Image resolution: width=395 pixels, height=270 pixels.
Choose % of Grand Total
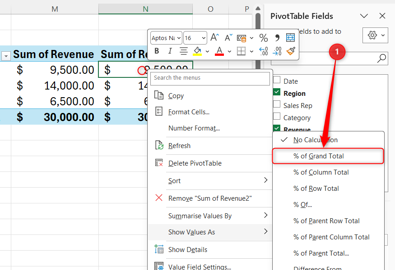(x=328, y=156)
